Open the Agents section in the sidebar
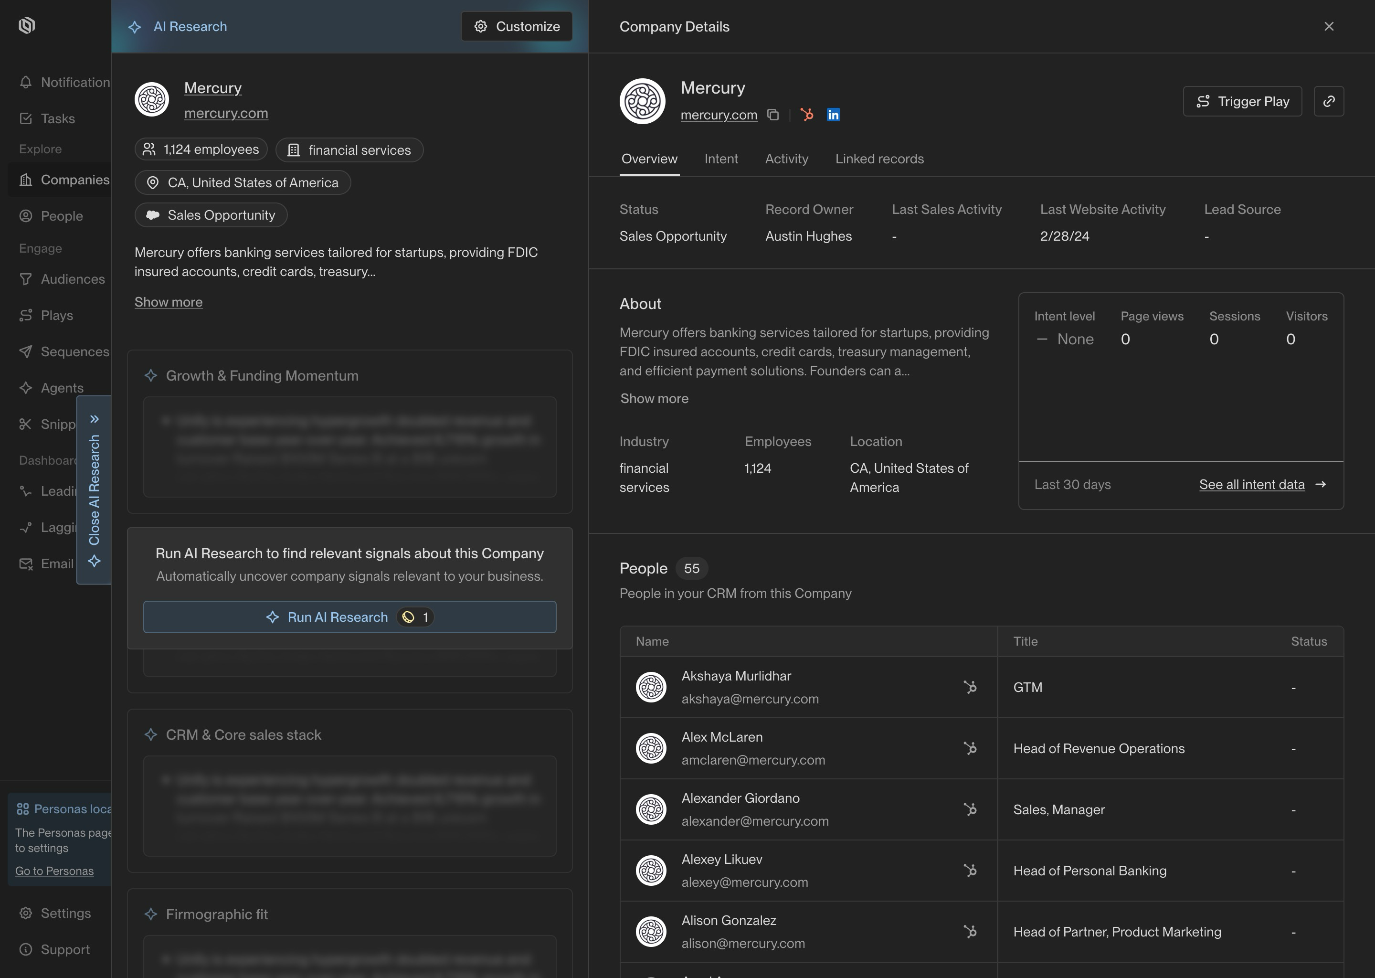The image size is (1375, 978). (x=62, y=388)
